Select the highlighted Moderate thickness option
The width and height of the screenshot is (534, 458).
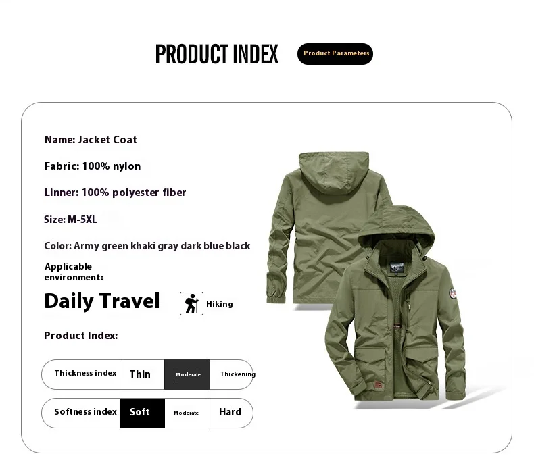(x=187, y=374)
